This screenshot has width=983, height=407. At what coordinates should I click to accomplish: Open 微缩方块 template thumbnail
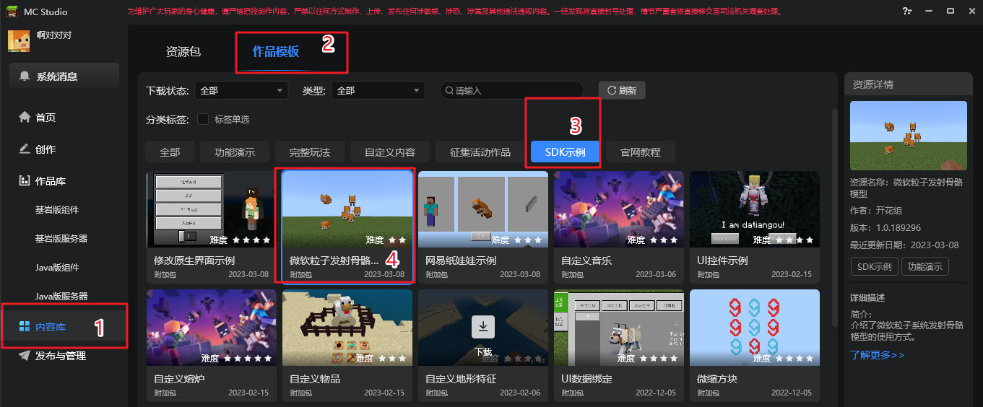755,328
